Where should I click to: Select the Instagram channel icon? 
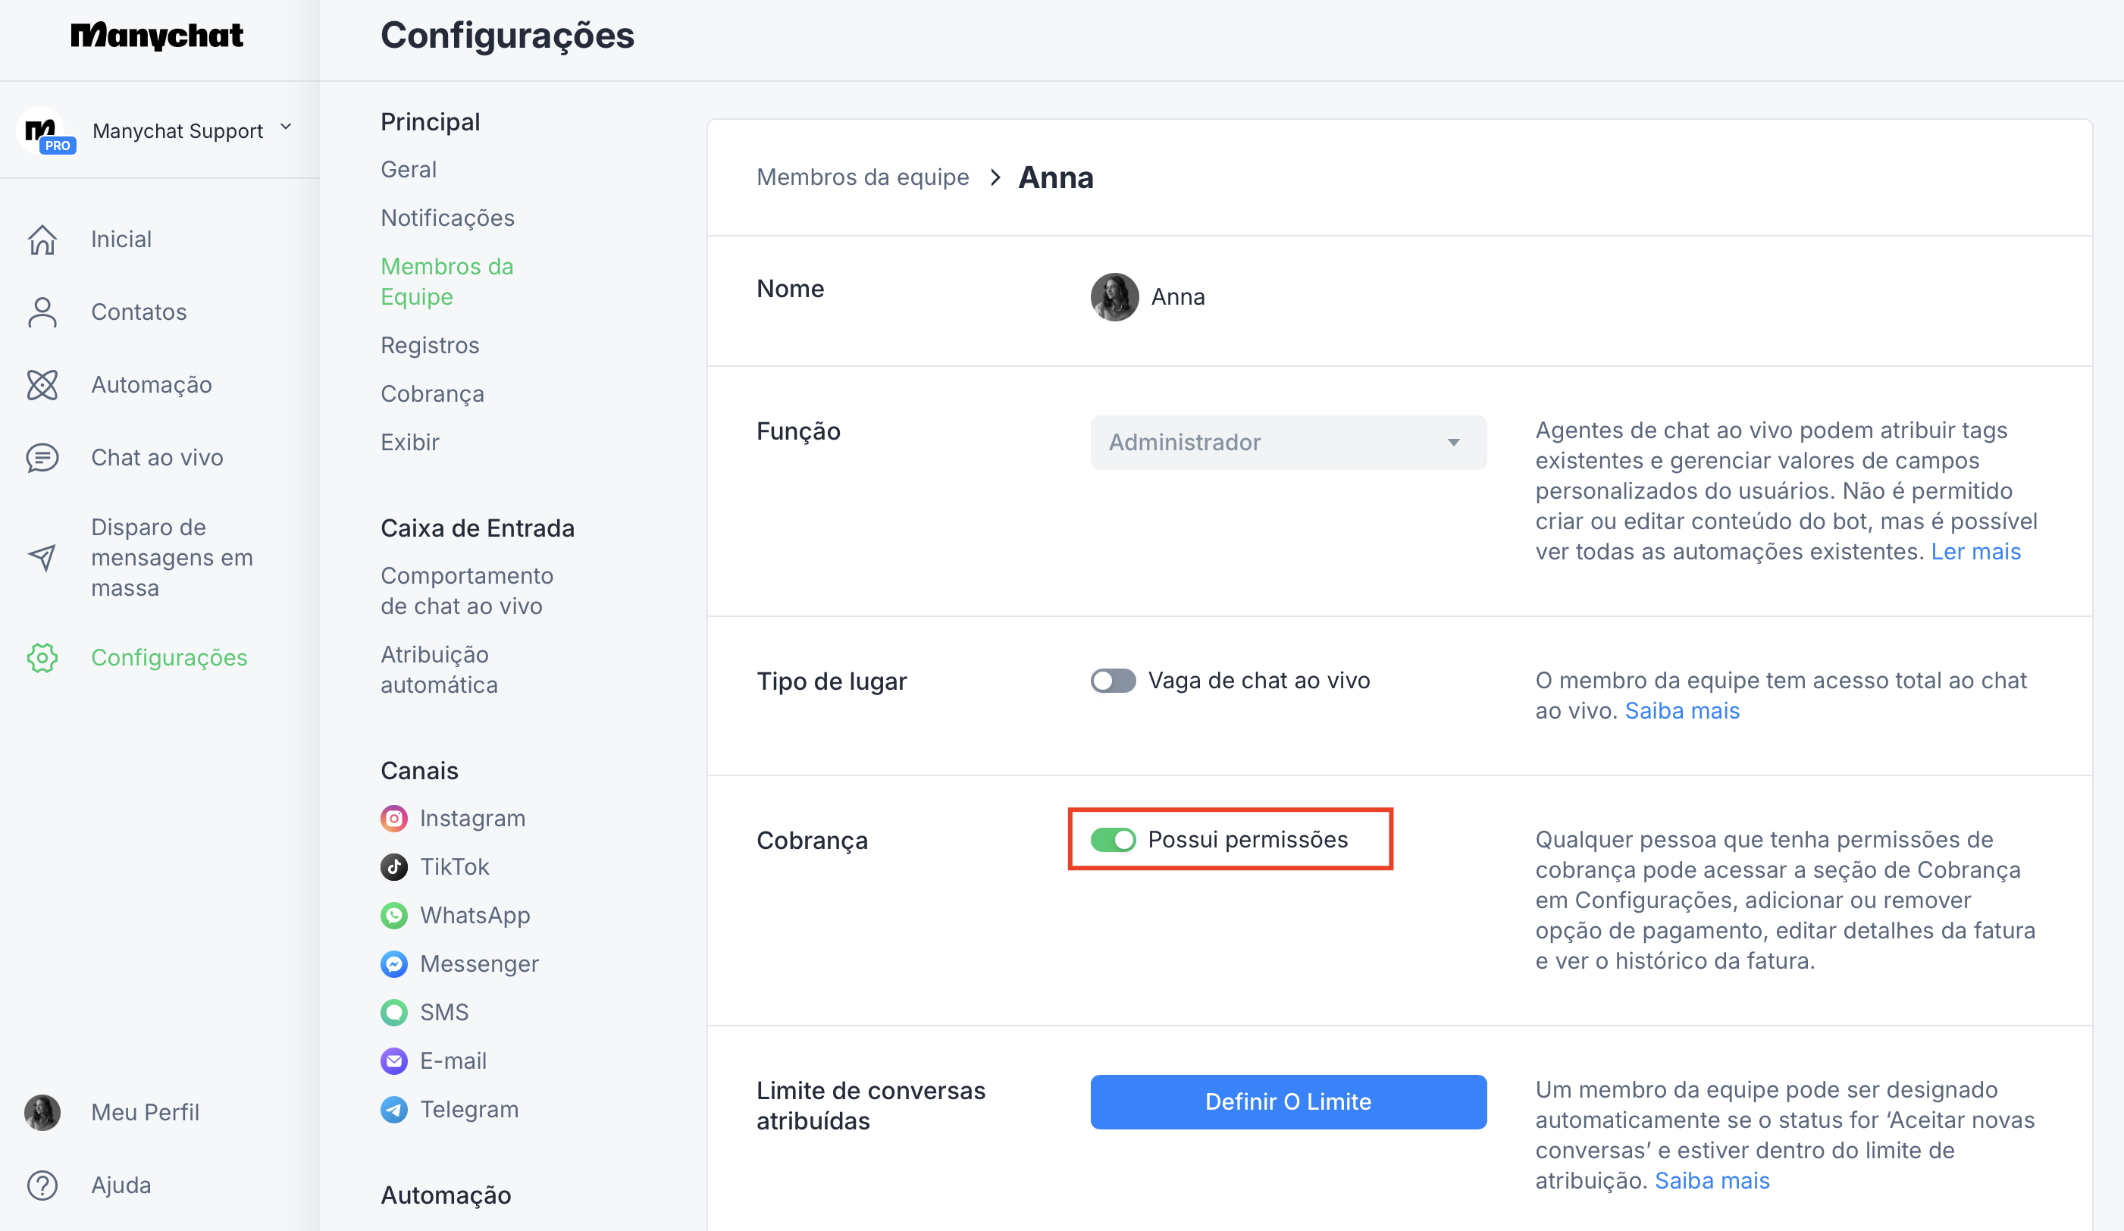coord(393,818)
